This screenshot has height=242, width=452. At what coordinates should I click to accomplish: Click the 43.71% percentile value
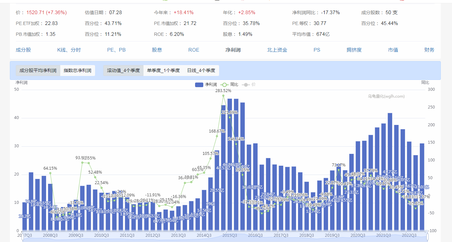pos(113,23)
